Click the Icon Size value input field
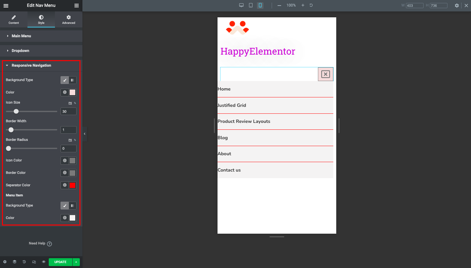Screen dimensions: 471x268 (x=68, y=111)
